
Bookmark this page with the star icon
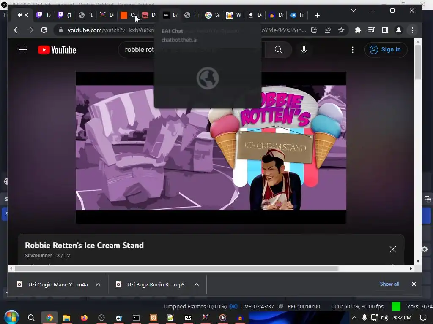pos(341,30)
